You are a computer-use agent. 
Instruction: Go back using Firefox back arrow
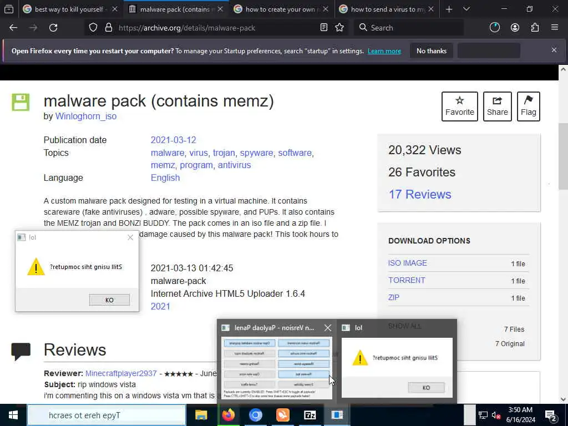[13, 28]
